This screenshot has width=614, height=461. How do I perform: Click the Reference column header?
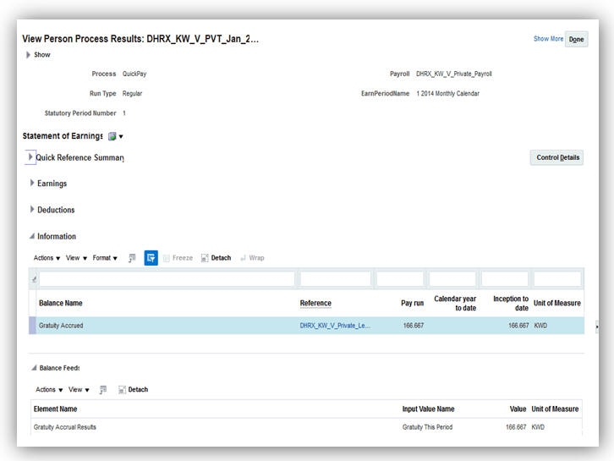click(x=315, y=303)
